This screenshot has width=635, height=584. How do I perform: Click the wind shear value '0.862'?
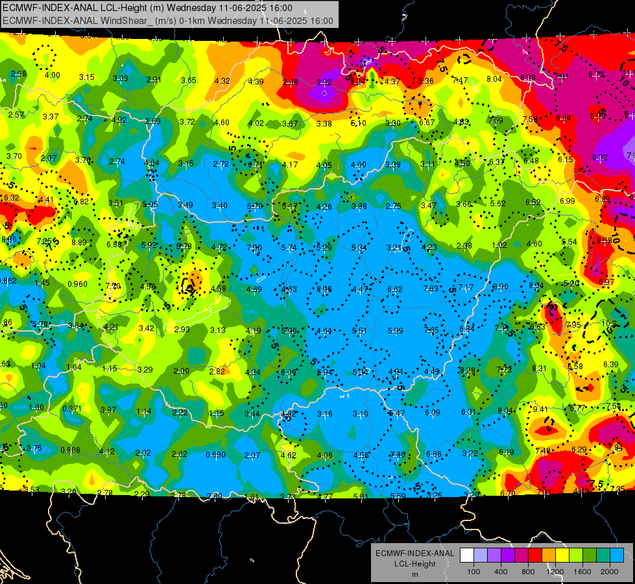pyautogui.click(x=8, y=280)
